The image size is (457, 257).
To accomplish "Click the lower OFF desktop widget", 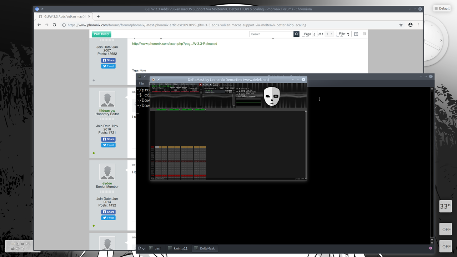I will (445, 246).
